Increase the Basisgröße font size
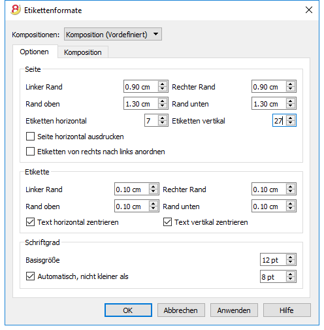324x330 pixels. pyautogui.click(x=291, y=257)
